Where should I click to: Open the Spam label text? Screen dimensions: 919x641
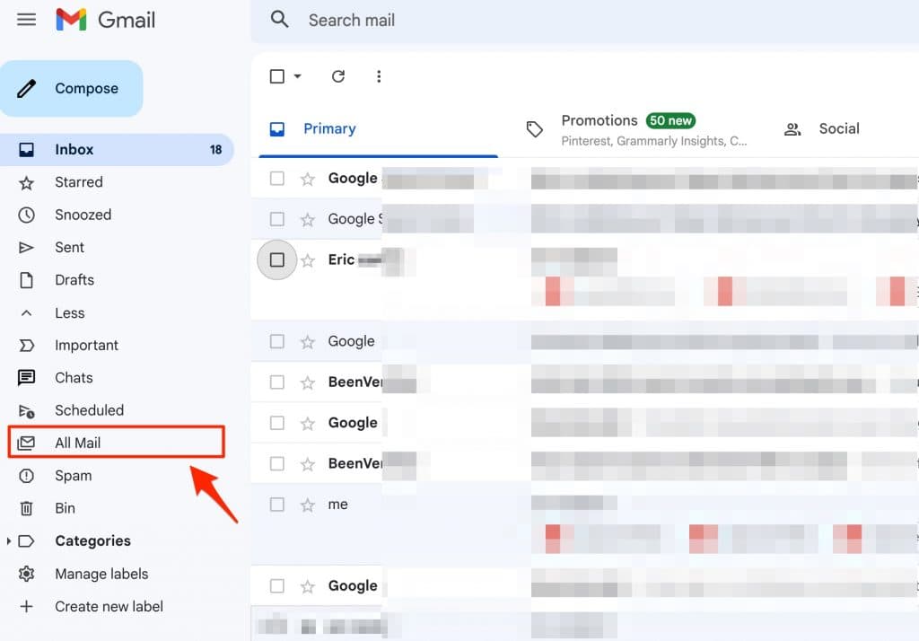pyautogui.click(x=74, y=476)
